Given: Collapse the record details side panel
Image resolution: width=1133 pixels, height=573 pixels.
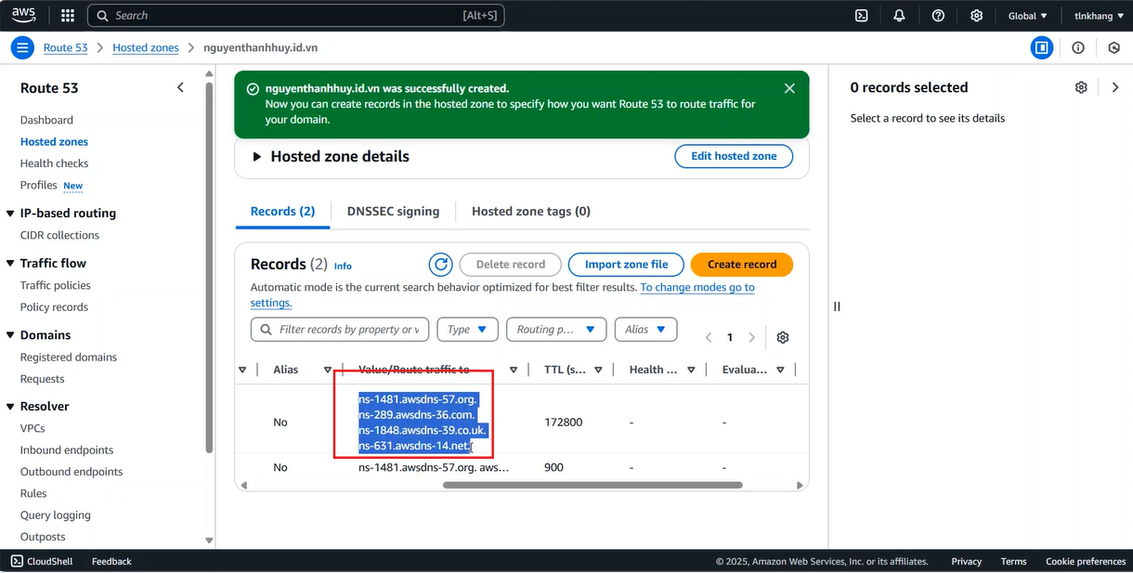Looking at the screenshot, I should coord(1115,87).
